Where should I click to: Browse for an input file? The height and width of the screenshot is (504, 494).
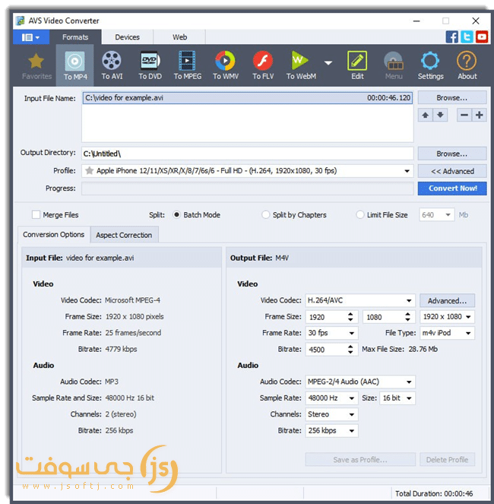point(452,98)
